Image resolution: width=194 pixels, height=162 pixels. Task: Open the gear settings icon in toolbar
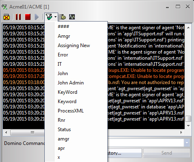tap(63, 17)
